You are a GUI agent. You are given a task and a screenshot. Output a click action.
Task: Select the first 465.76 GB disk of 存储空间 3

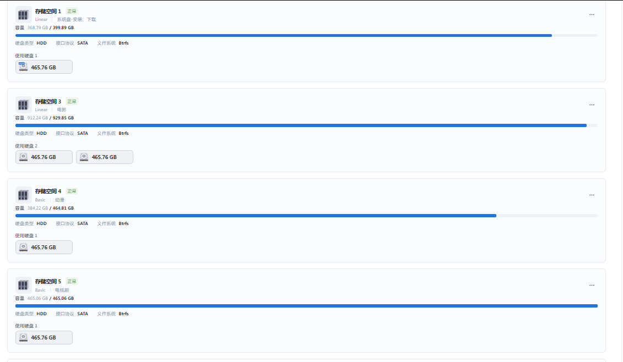click(44, 157)
